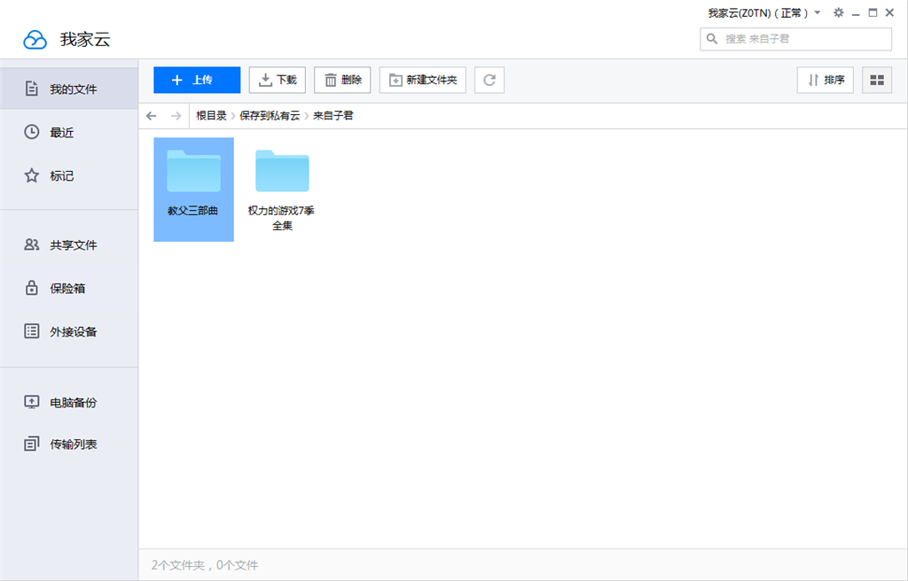The height and width of the screenshot is (581, 908).
Task: Open the settings gear icon
Action: (838, 12)
